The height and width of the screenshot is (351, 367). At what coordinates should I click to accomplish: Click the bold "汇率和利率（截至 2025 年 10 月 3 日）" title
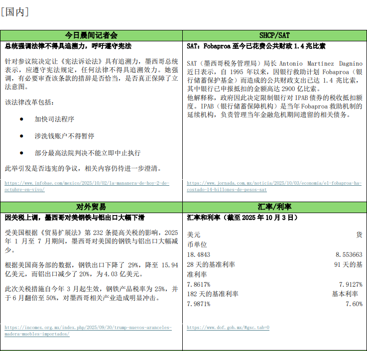coord(243,218)
